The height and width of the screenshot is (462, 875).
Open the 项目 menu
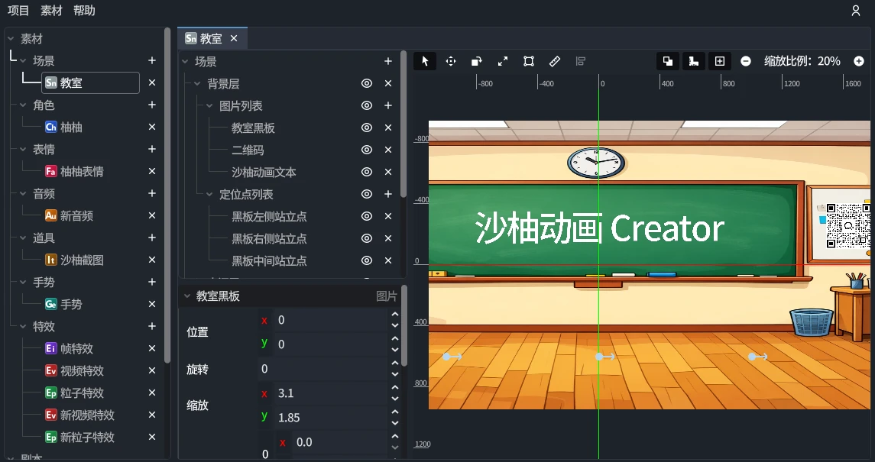[x=18, y=11]
